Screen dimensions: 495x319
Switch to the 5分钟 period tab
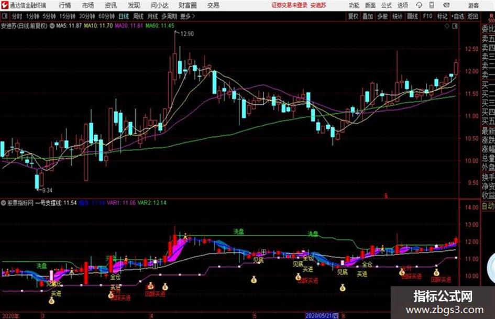coord(49,16)
